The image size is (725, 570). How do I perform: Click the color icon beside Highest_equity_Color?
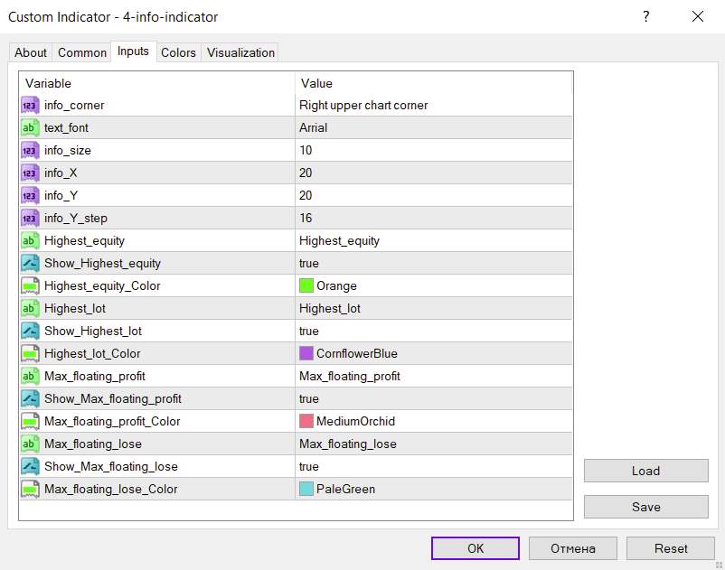(30, 285)
